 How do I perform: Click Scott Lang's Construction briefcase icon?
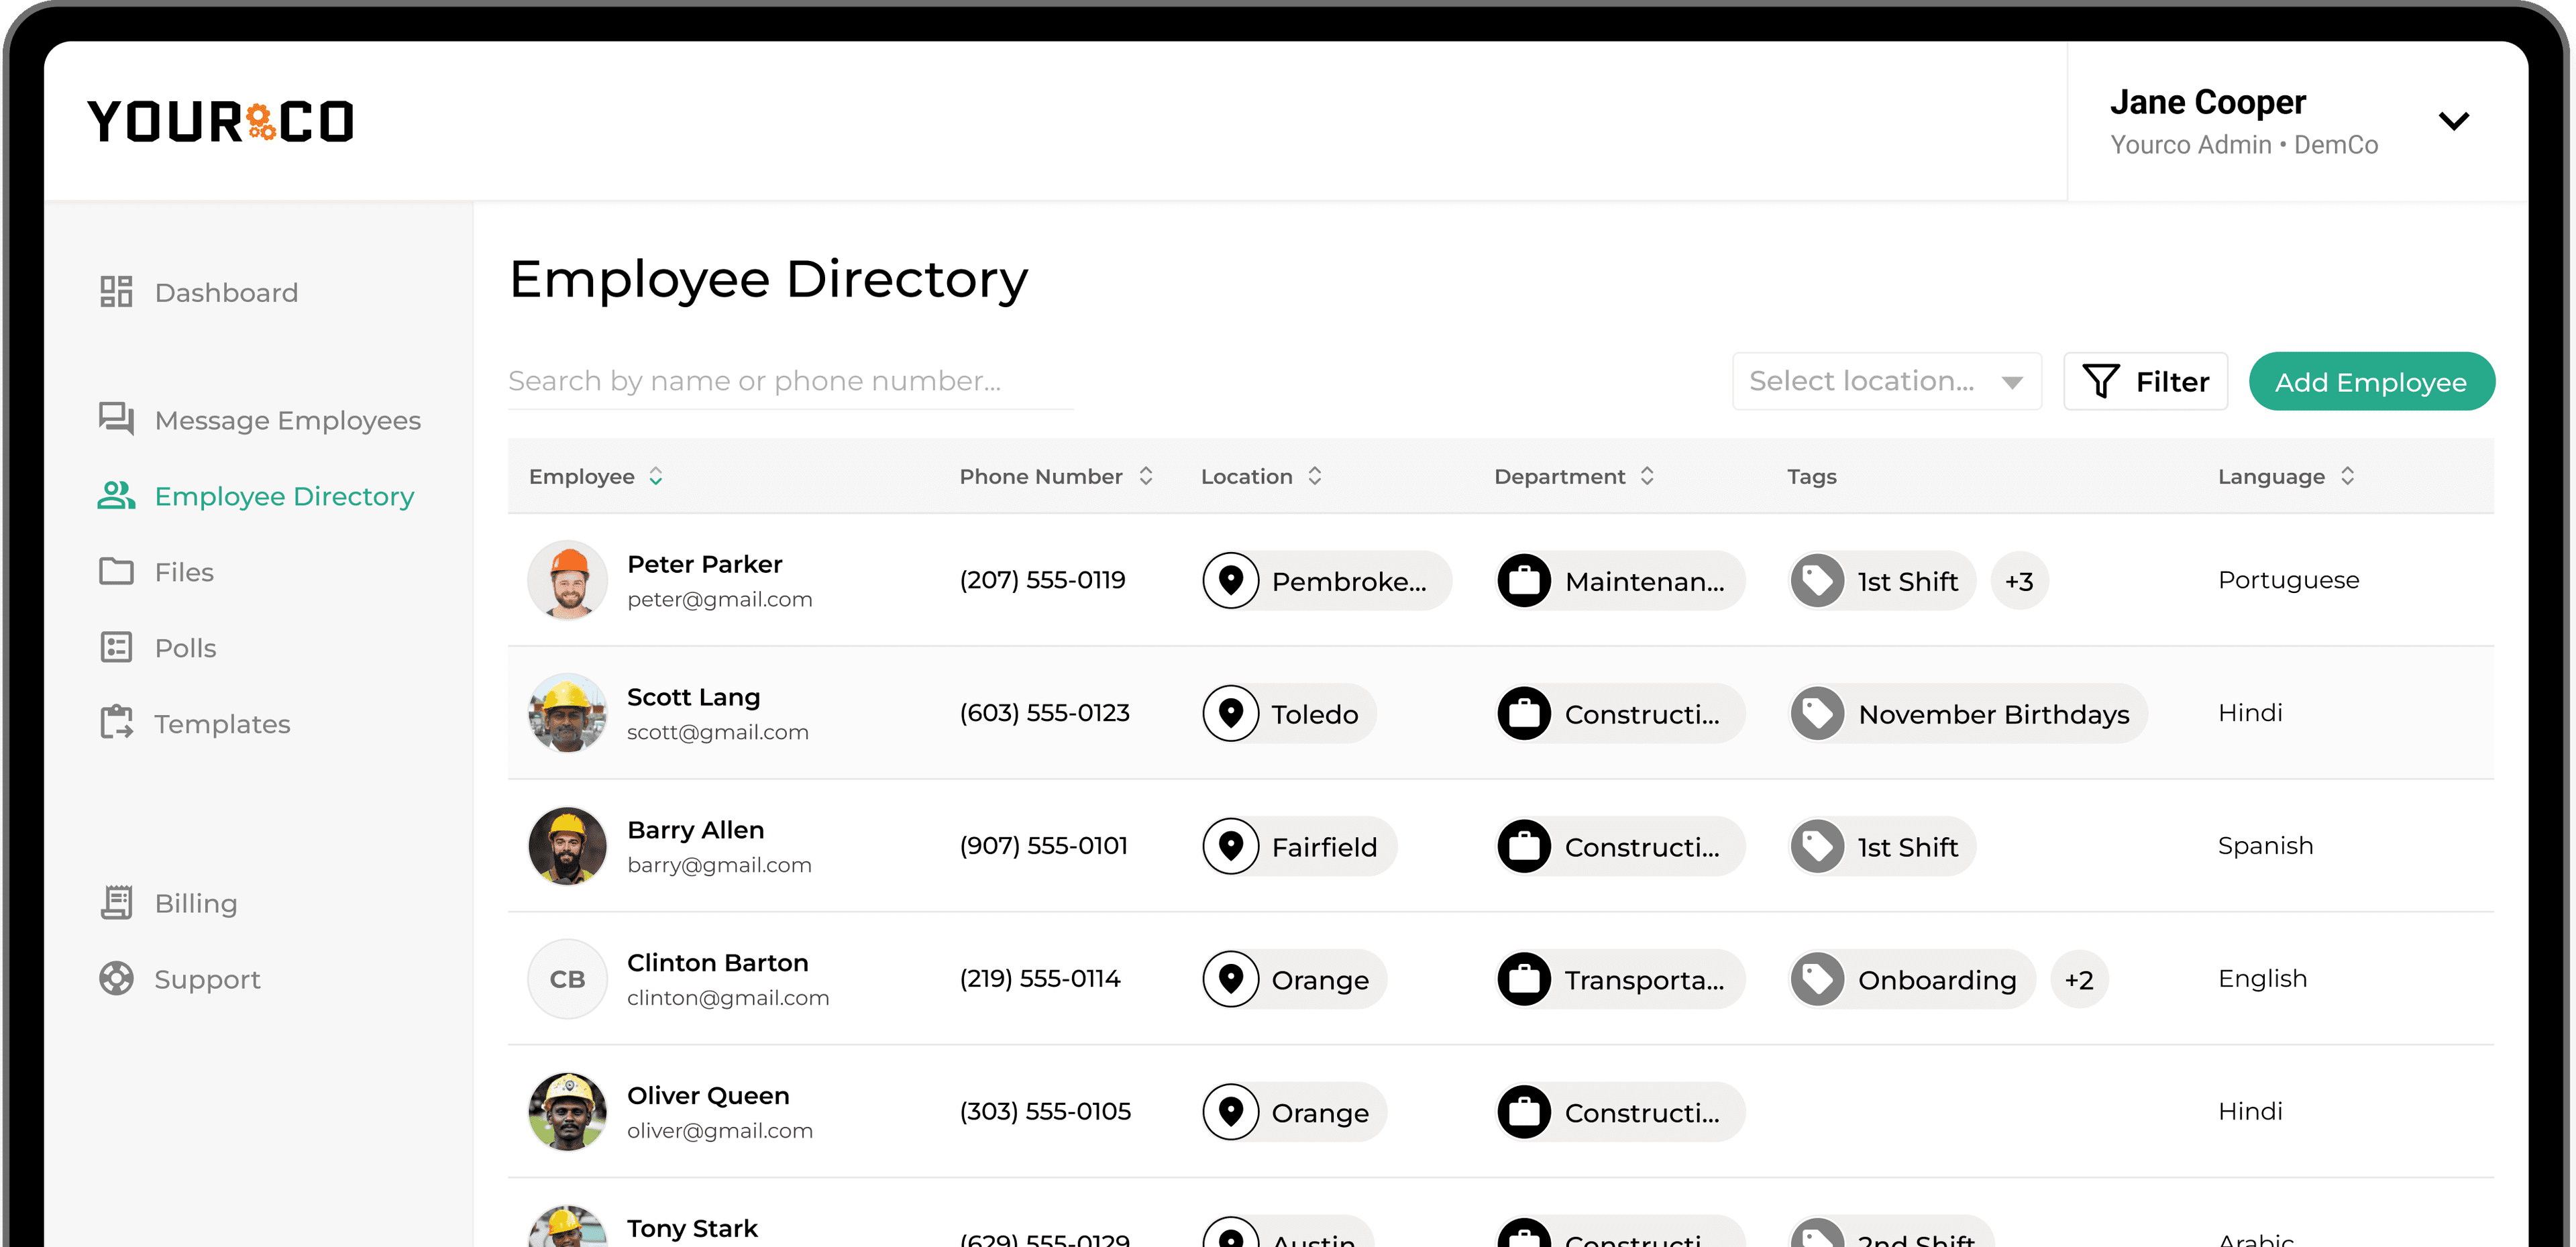[x=1524, y=713]
